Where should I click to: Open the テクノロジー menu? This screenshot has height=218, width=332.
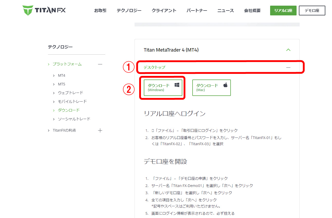coord(129,11)
